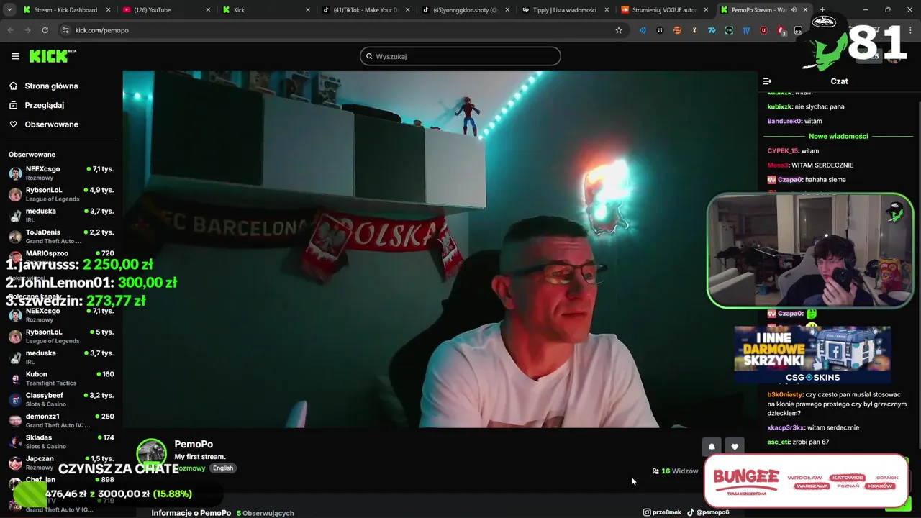Reload the page in the browser
921x518 pixels.
45,30
